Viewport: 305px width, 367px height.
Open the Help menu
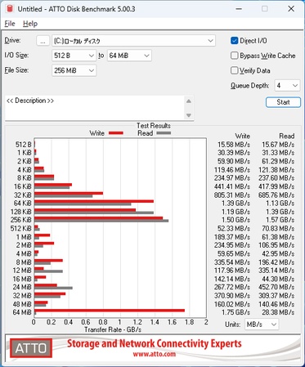30,24
